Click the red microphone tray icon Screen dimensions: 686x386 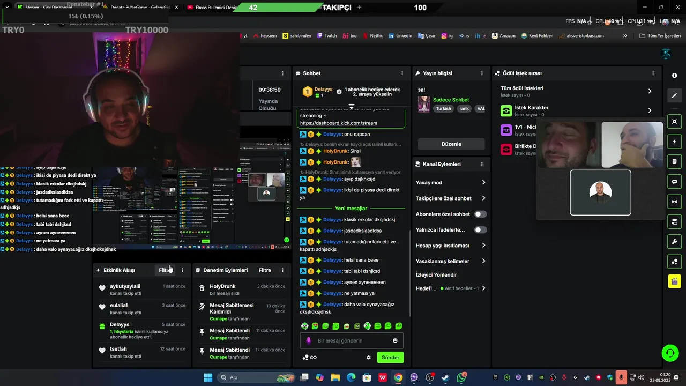[x=621, y=377]
